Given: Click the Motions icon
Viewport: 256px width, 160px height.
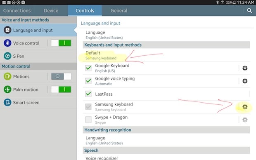Looking at the screenshot, I should click(x=7, y=76).
